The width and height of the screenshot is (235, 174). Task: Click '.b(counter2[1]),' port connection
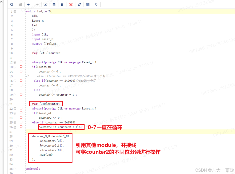coord(51,146)
